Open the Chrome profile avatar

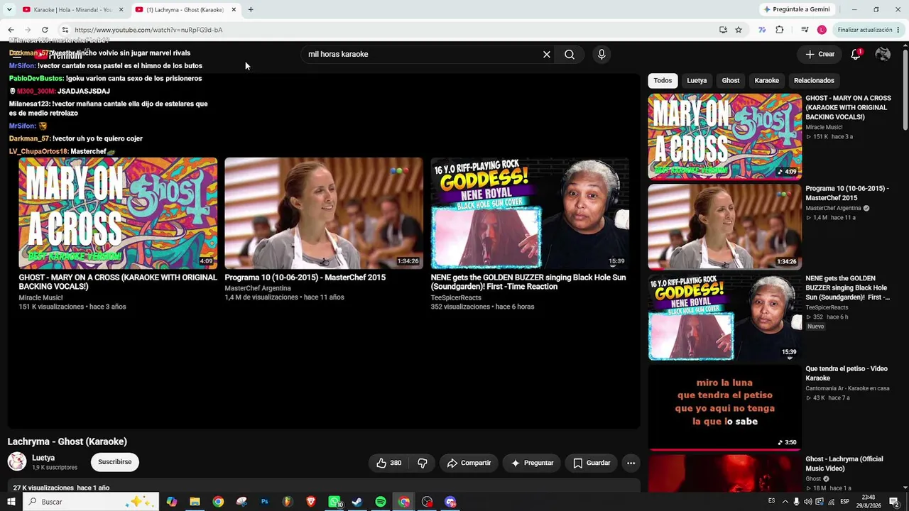coord(822,30)
